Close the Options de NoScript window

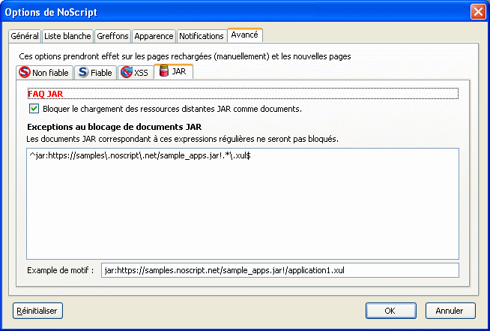click(x=477, y=12)
